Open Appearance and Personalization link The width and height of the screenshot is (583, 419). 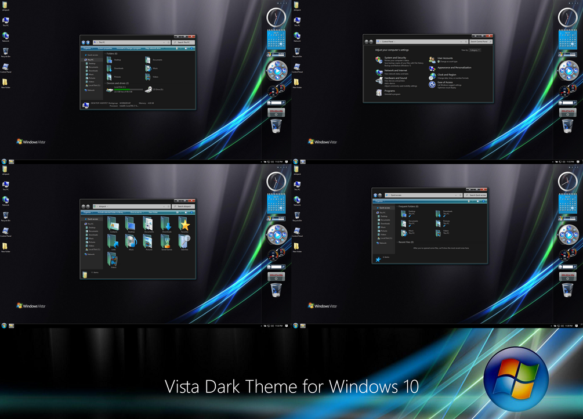[x=454, y=68]
